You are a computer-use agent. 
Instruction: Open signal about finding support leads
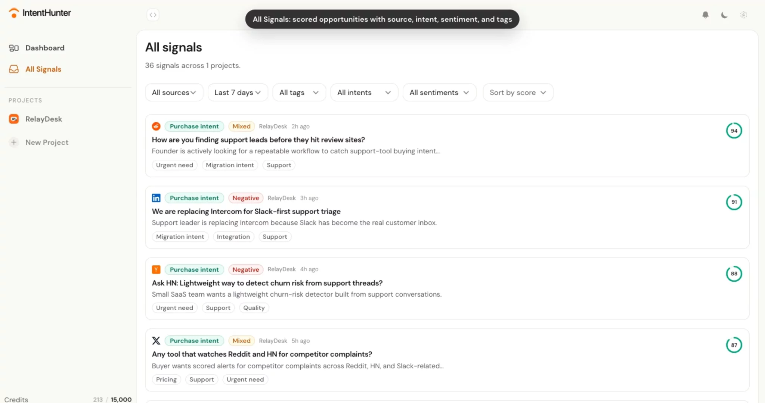pyautogui.click(x=258, y=140)
